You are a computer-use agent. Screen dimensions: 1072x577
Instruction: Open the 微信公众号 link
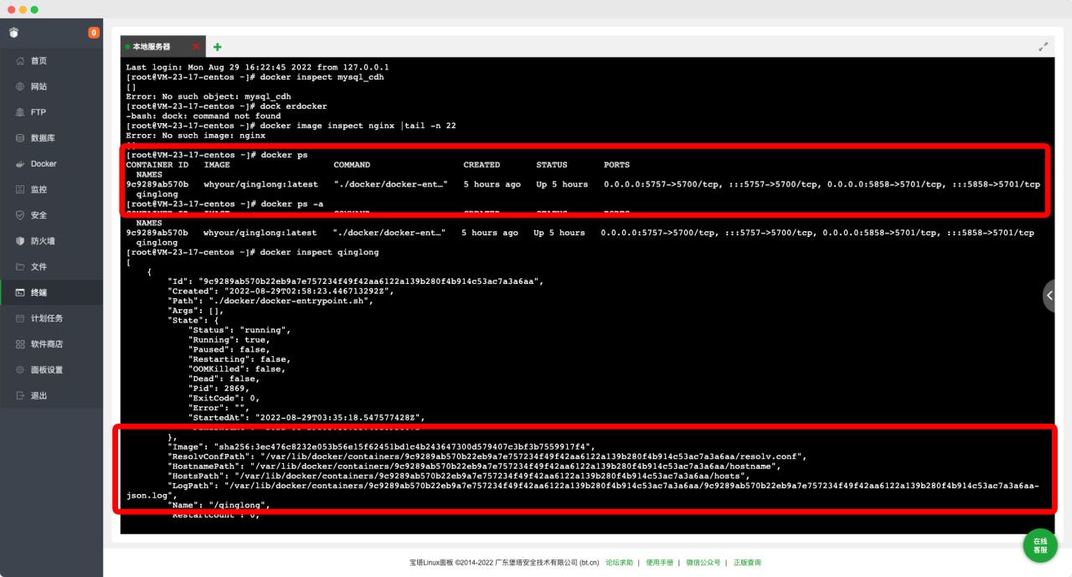coord(703,563)
